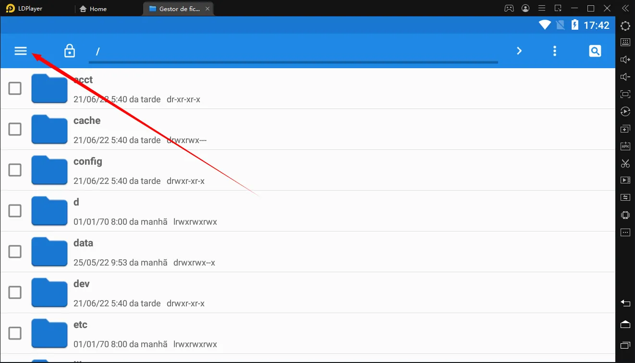
Task: Switch to the Home tab
Action: [93, 8]
